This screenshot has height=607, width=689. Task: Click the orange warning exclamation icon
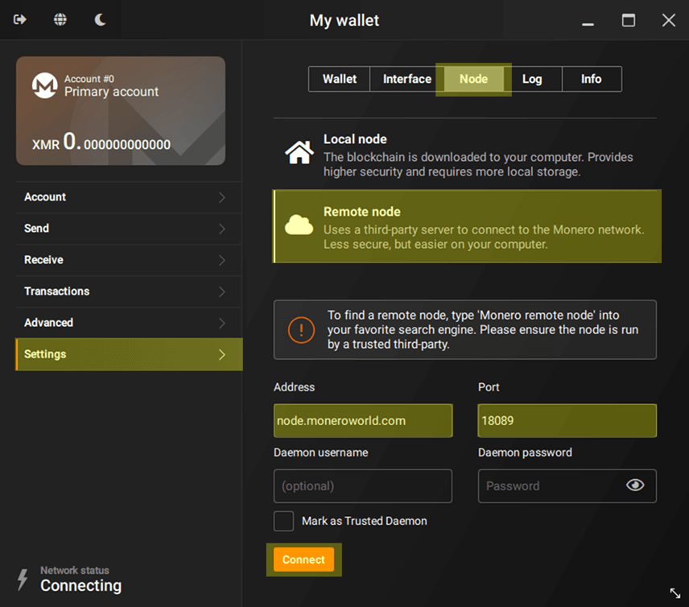pyautogui.click(x=299, y=330)
